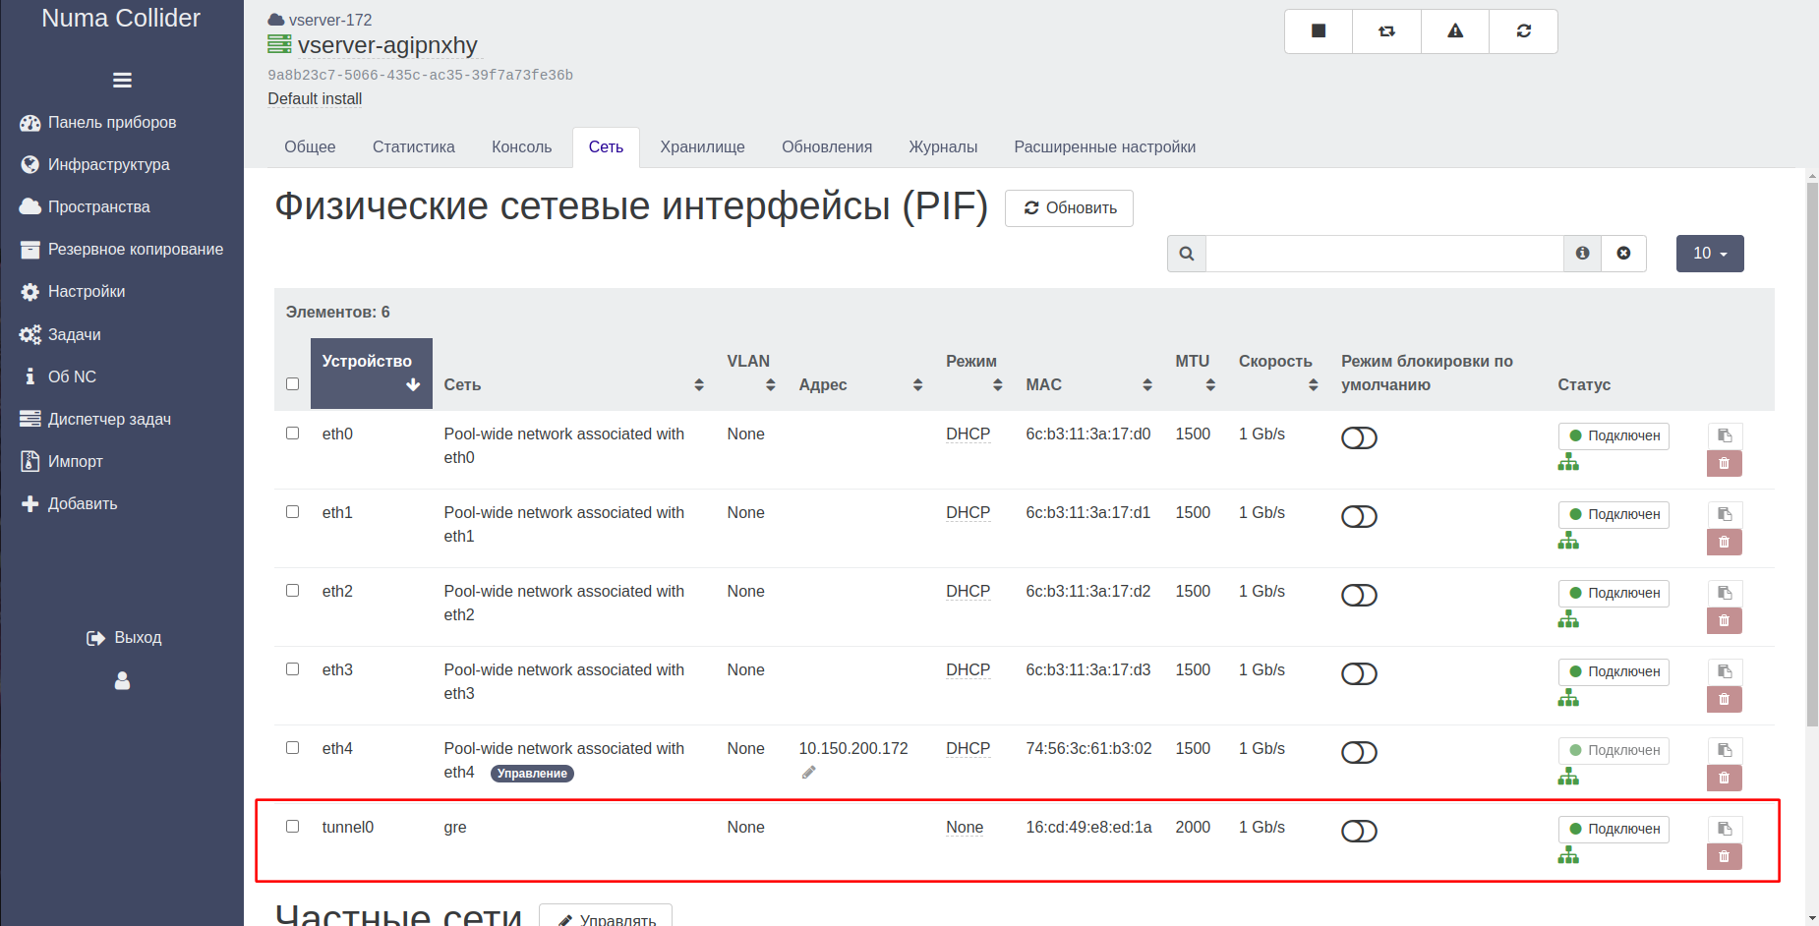Delete the tunnel0 PIF
Image resolution: width=1819 pixels, height=926 pixels.
click(1725, 856)
